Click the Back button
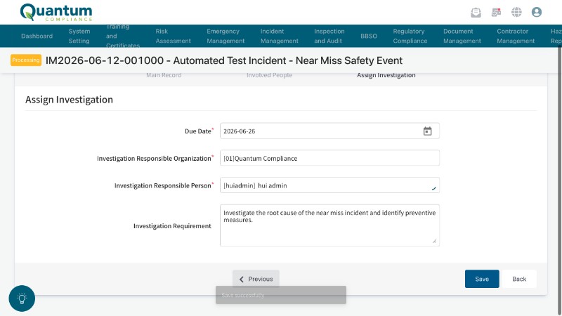The image size is (562, 316). [x=519, y=279]
